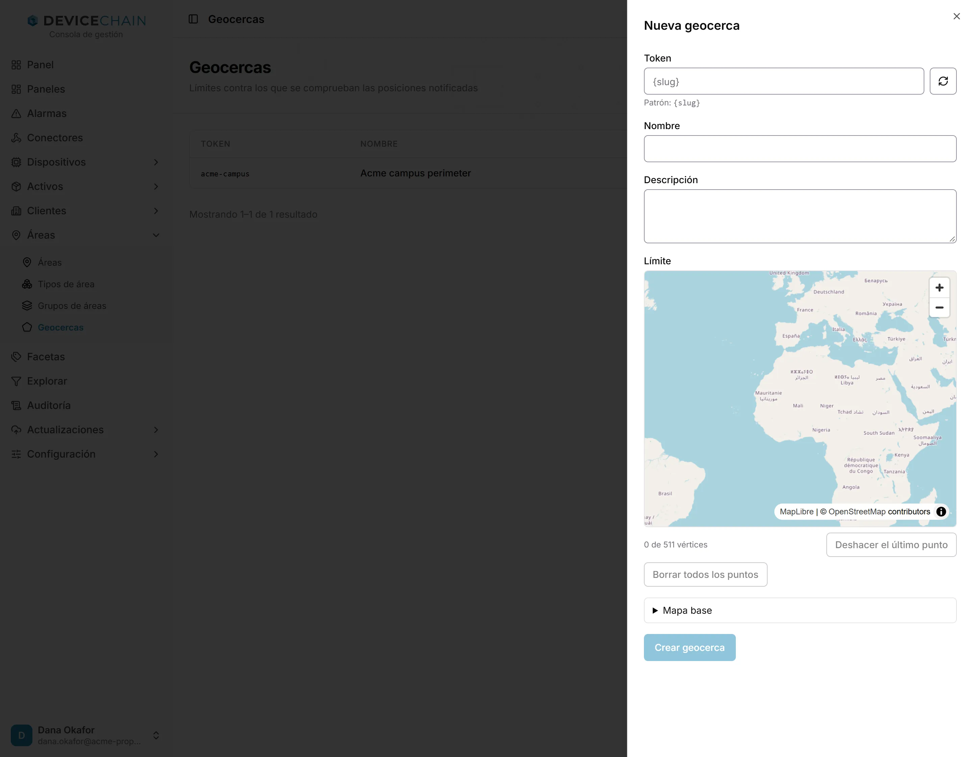The height and width of the screenshot is (757, 973).
Task: Close the Nueva geocerca panel
Action: click(x=956, y=17)
